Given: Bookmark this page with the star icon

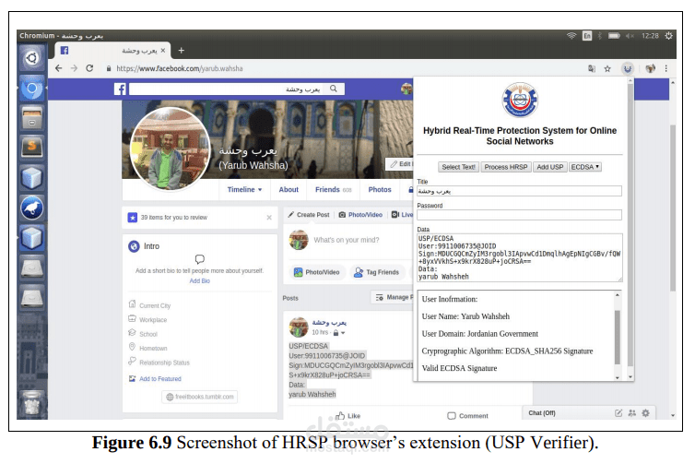Looking at the screenshot, I should tap(607, 69).
